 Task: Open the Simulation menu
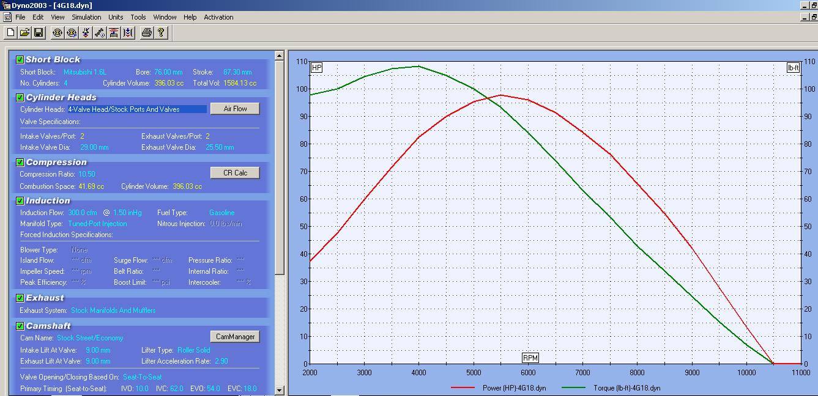[86, 17]
